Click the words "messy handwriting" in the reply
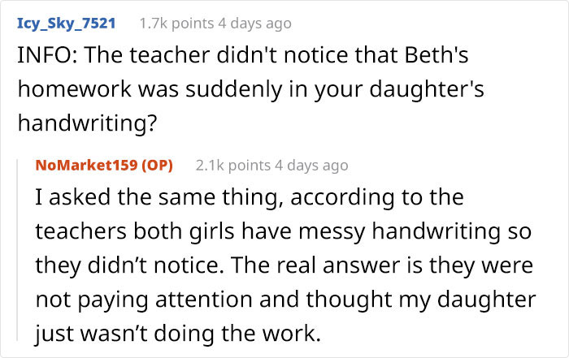 (380, 231)
